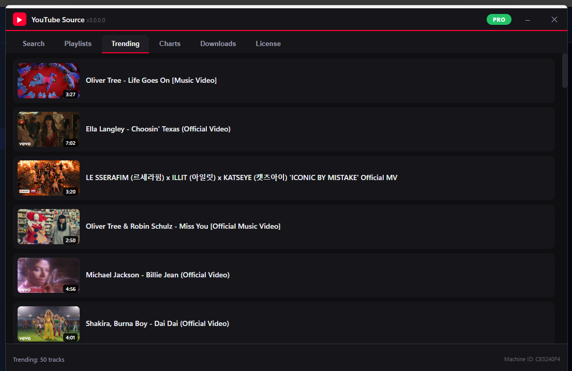Image resolution: width=572 pixels, height=371 pixels.
Task: Click the v3.0.0.0 version label
Action: [96, 20]
